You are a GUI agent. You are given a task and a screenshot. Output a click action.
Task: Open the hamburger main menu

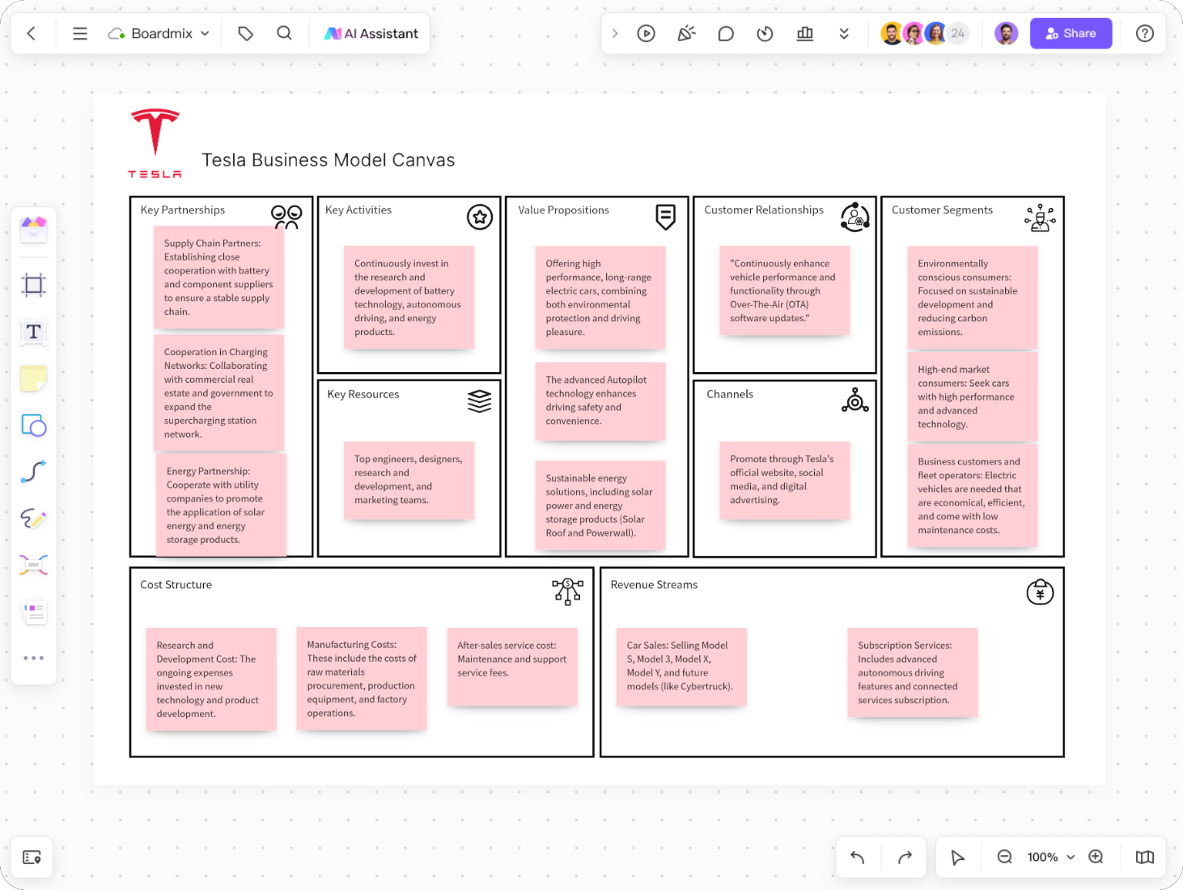click(80, 33)
